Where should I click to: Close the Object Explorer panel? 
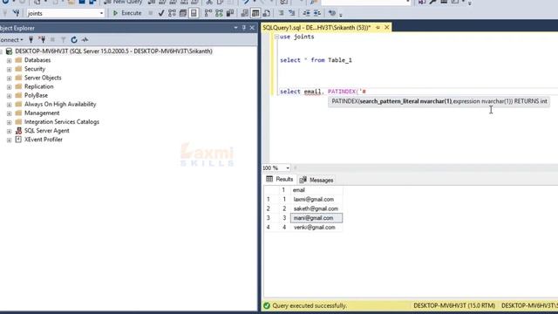[252, 28]
